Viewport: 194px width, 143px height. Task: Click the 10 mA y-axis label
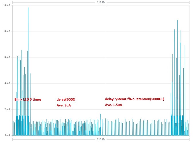[5, 5]
